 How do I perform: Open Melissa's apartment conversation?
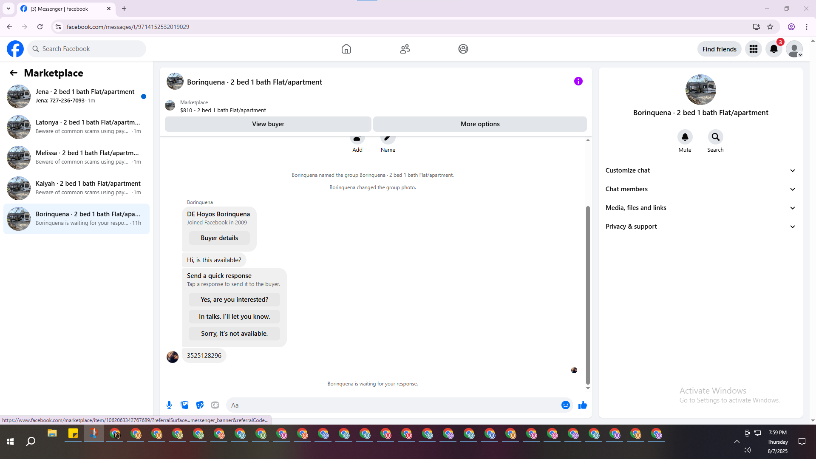(76, 157)
